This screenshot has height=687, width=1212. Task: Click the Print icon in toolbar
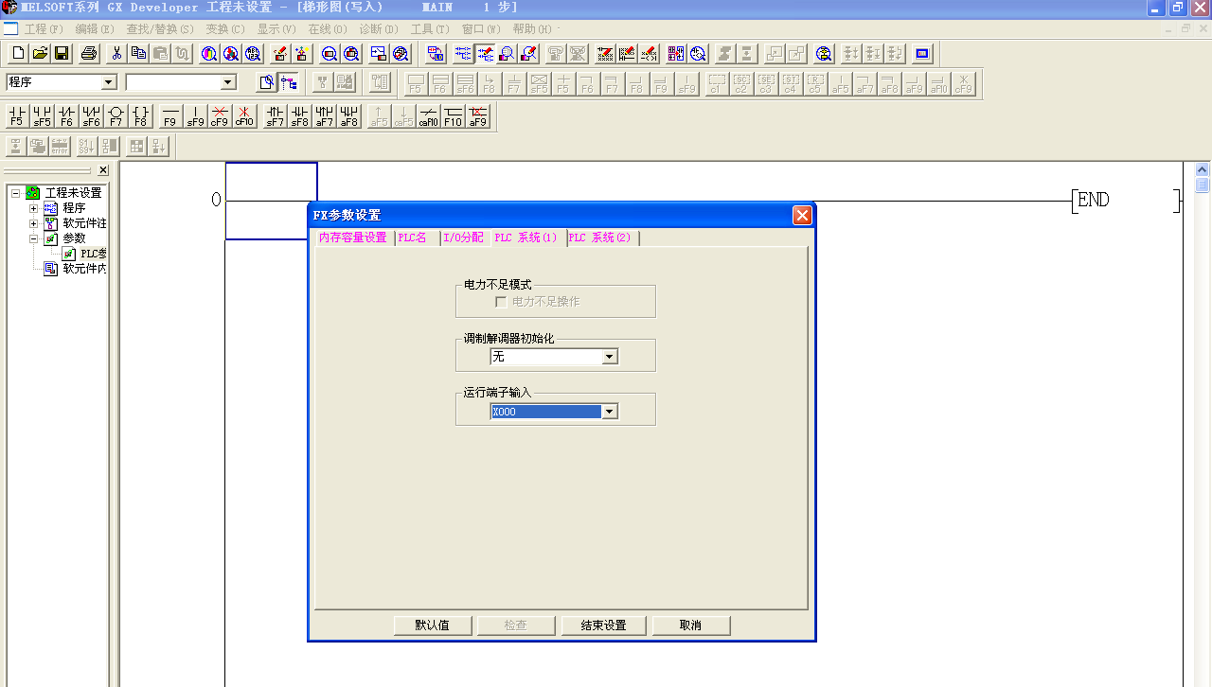[x=89, y=53]
